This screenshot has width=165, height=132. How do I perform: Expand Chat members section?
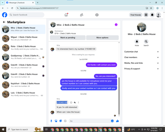point(142,57)
